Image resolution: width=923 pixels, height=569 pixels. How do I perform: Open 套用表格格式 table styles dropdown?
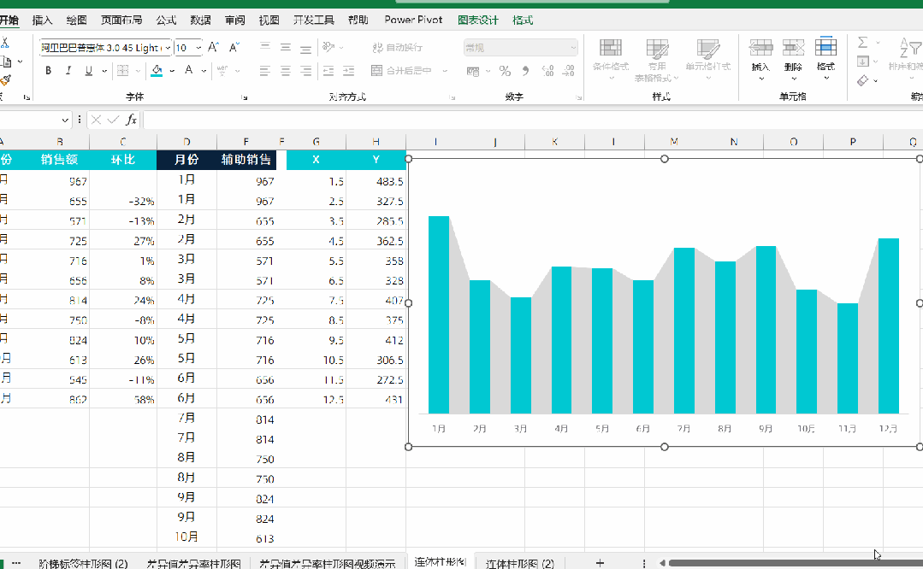click(x=657, y=62)
